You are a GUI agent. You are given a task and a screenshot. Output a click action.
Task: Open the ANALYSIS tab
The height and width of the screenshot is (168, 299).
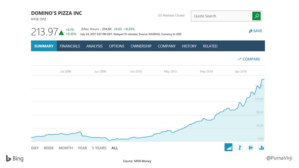(x=94, y=46)
